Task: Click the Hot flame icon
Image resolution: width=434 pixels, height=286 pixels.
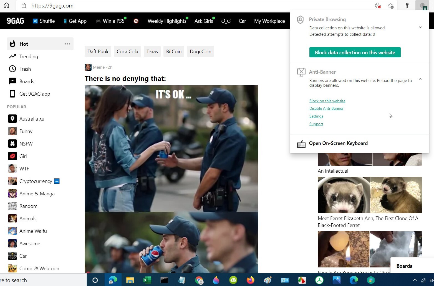Action: click(12, 44)
